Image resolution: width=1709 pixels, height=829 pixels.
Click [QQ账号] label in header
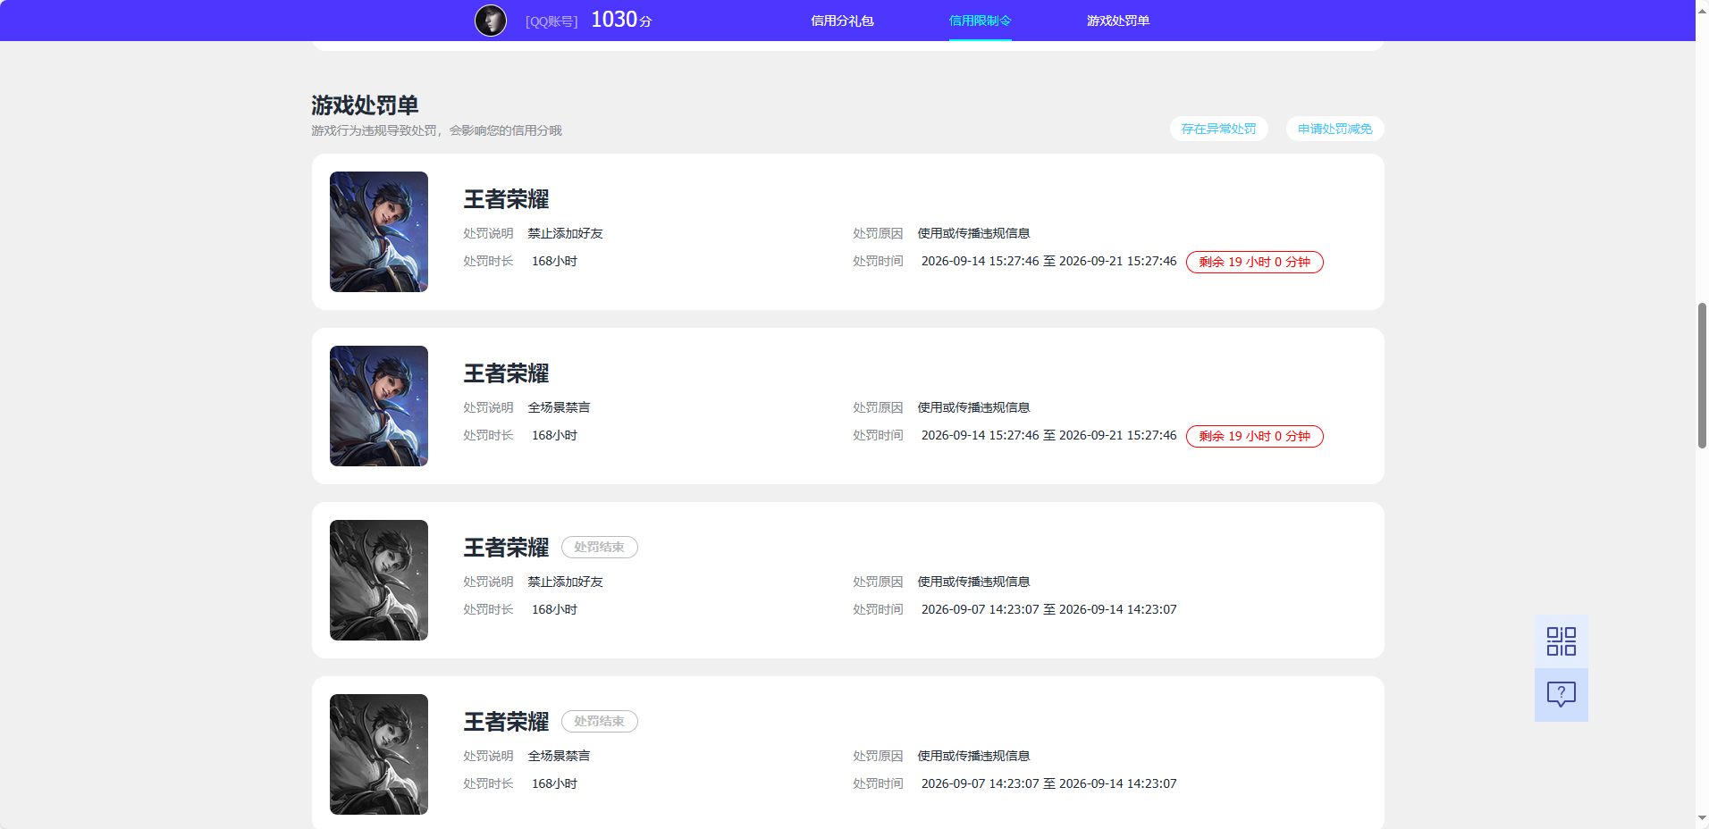coord(551,21)
